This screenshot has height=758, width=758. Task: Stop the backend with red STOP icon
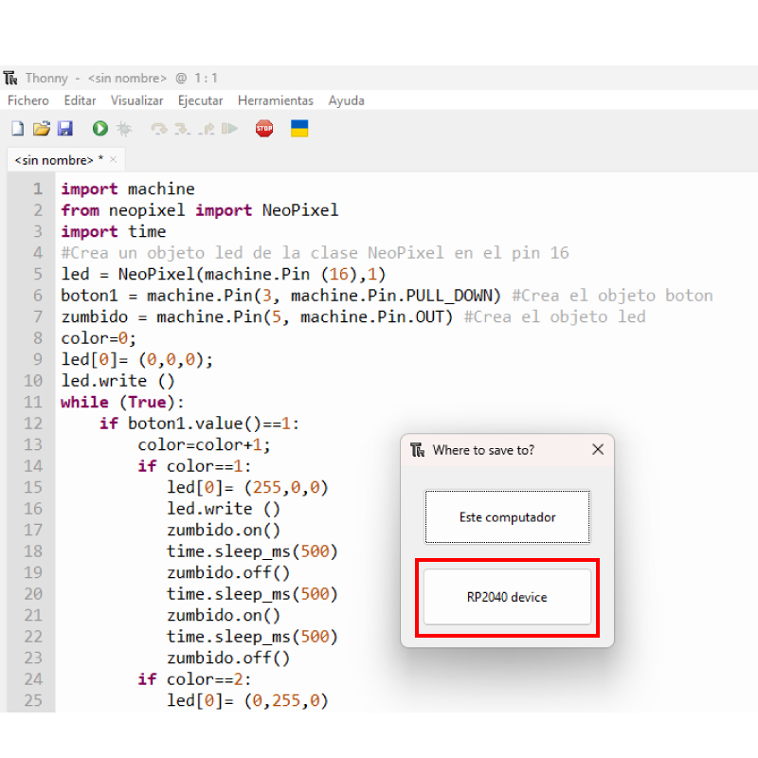[264, 129]
